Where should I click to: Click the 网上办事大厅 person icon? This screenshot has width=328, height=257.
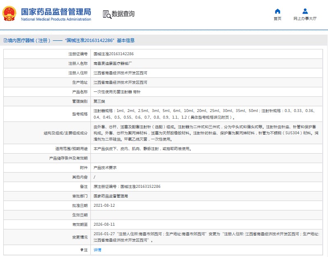click(x=305, y=11)
